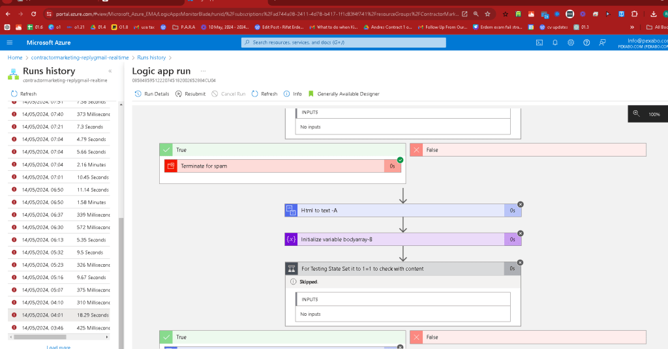Click the Initialize variable bodyarray-B icon
668x349 pixels.
[291, 239]
